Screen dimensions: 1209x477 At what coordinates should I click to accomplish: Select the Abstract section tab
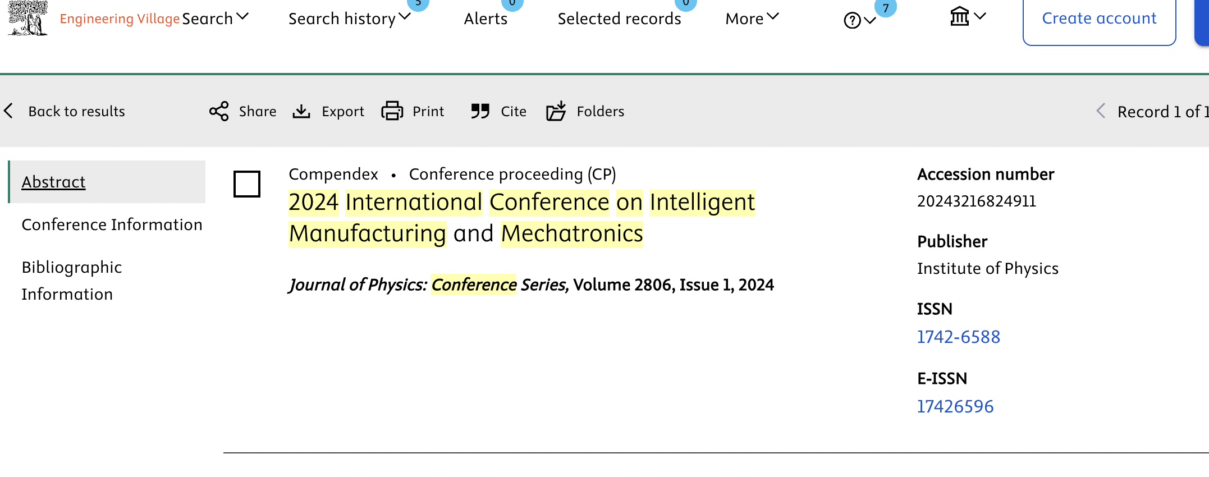53,182
